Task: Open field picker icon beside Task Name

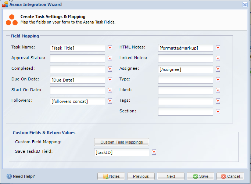Action: pyautogui.click(x=110, y=48)
